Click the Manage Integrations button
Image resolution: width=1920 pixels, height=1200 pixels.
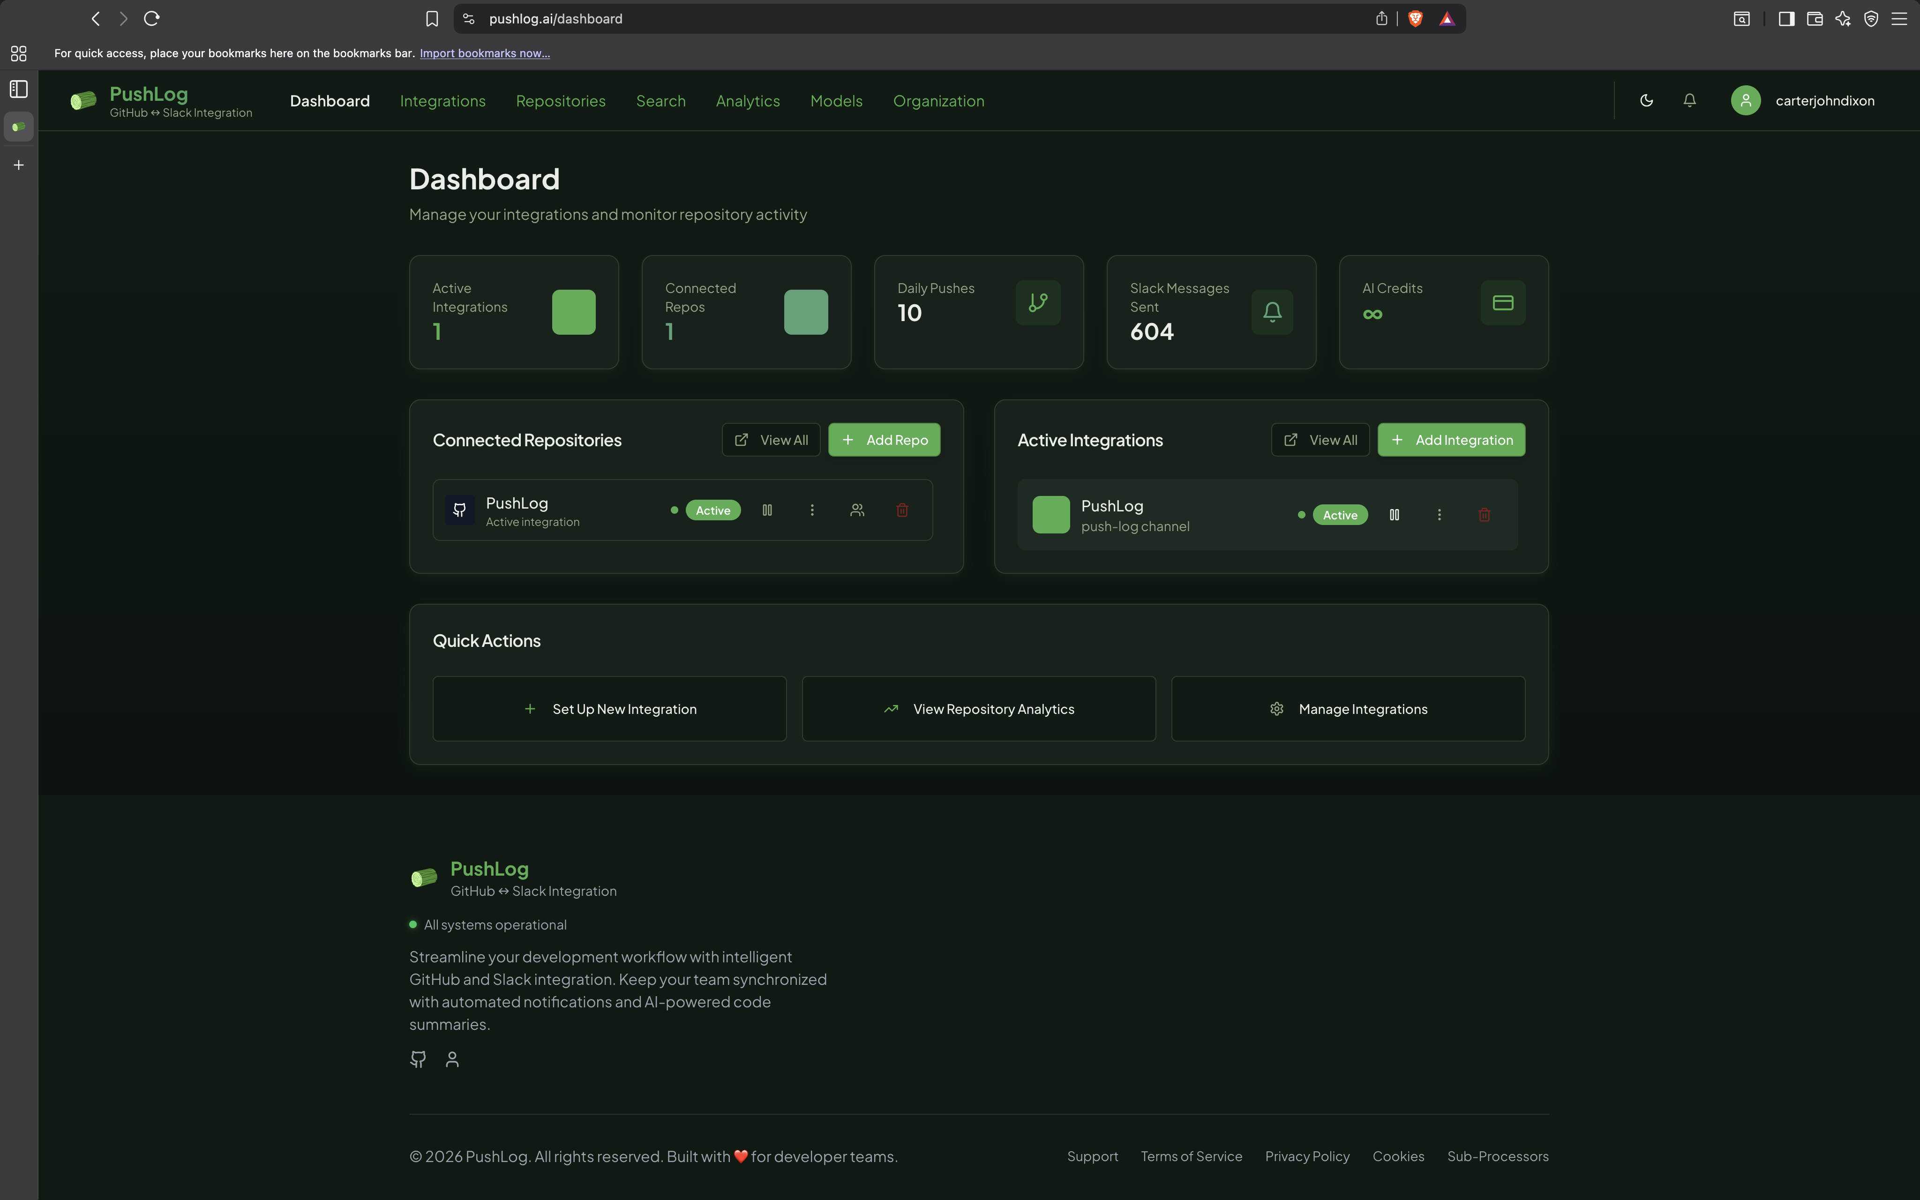point(1348,709)
